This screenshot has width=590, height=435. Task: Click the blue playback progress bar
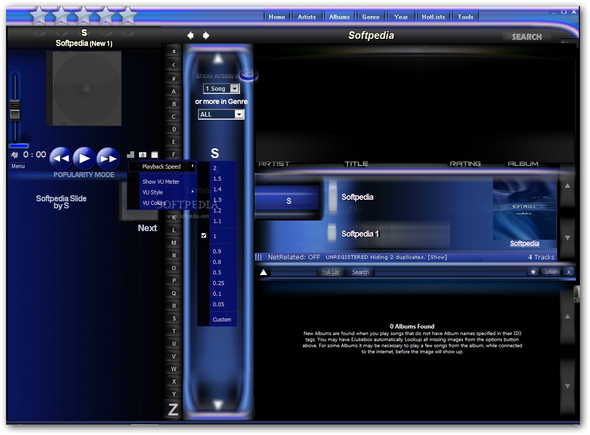[19, 146]
